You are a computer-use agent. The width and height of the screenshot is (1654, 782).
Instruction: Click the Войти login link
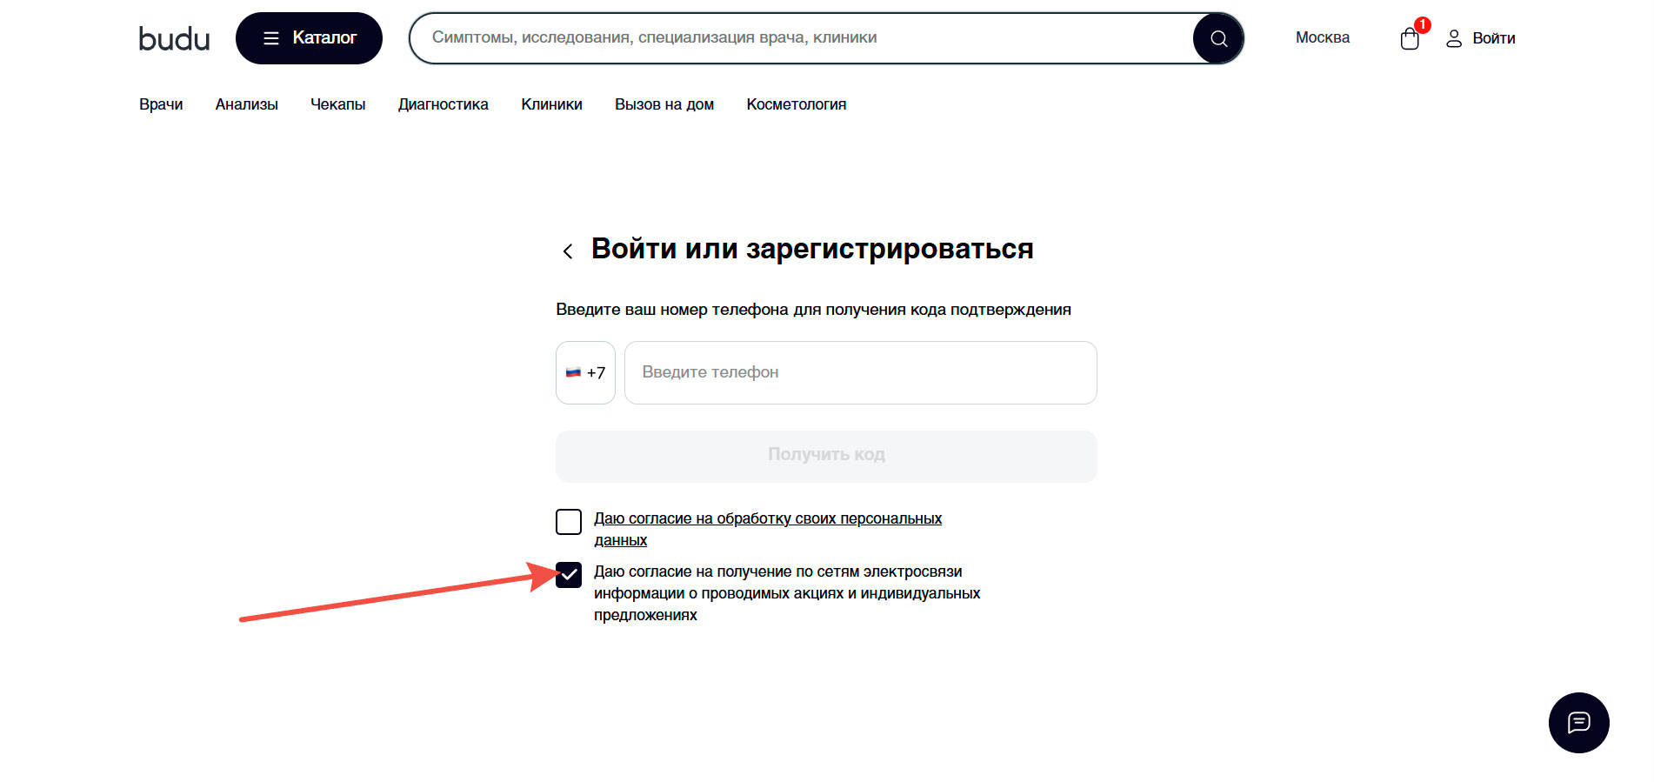coord(1481,38)
